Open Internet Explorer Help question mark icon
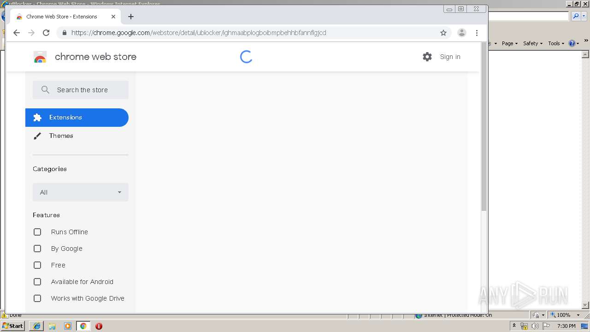The image size is (590, 332). tap(572, 43)
